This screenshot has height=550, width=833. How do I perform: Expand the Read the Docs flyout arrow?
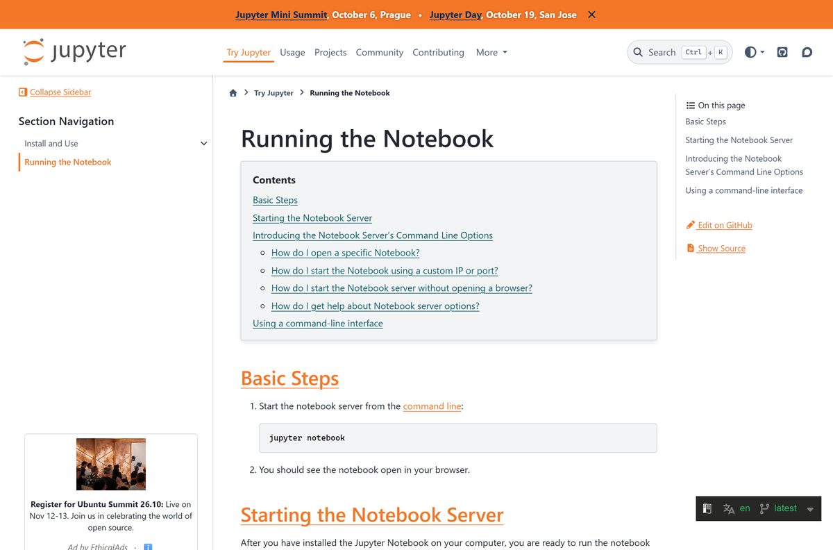point(810,509)
